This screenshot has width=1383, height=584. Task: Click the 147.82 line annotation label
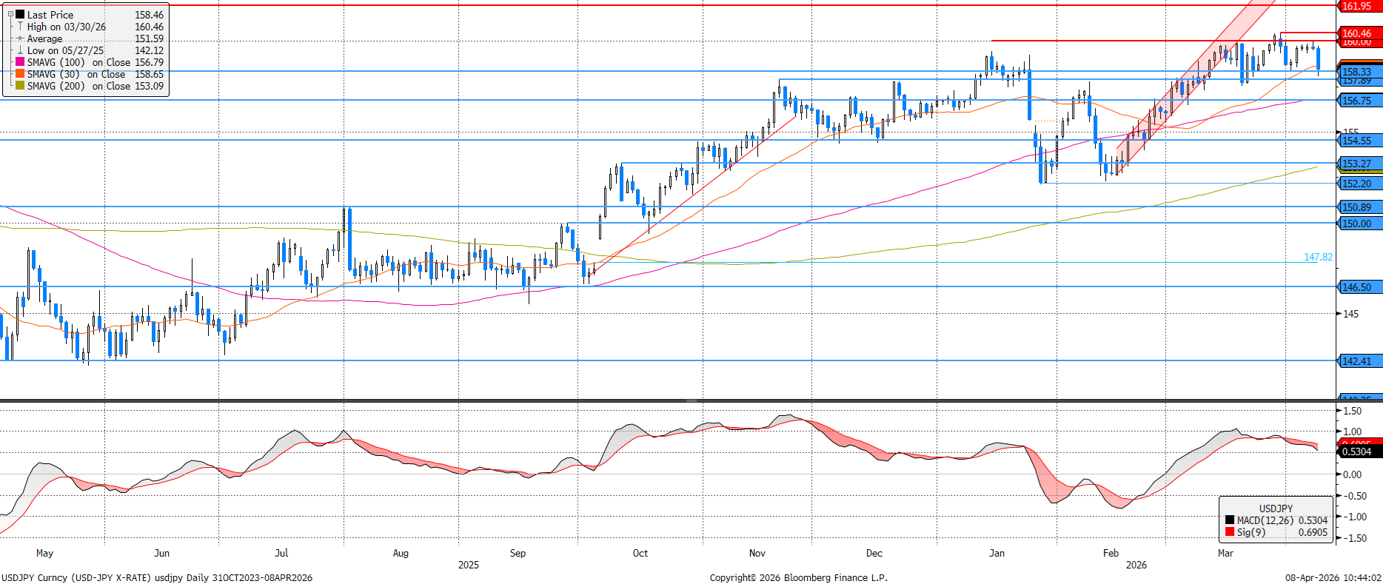click(1317, 257)
